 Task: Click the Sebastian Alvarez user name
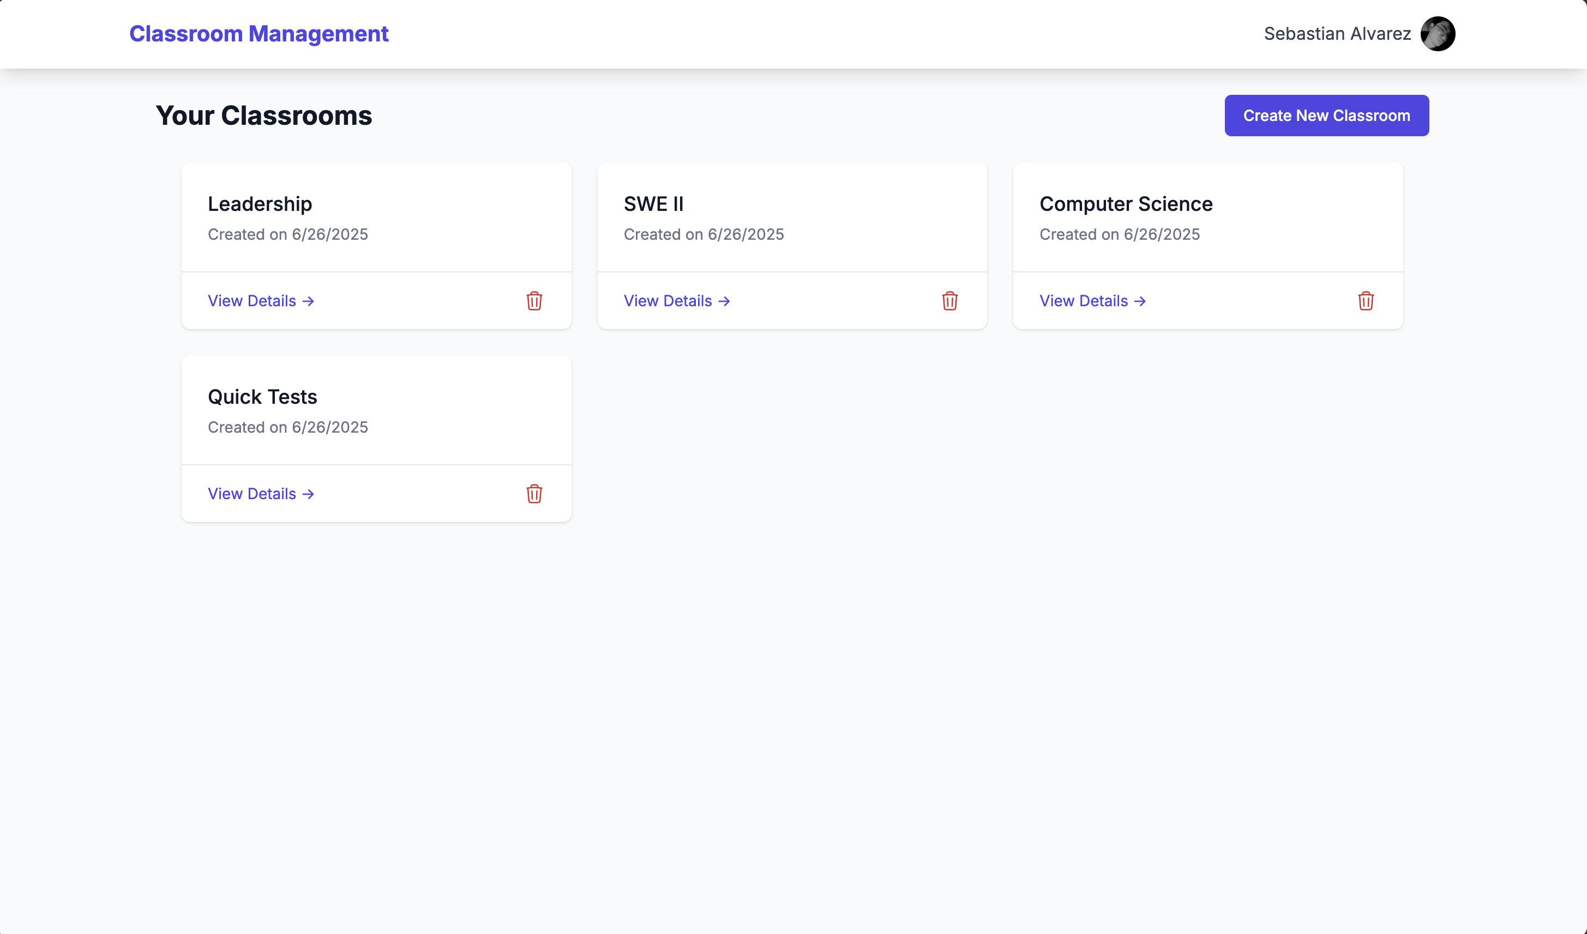tap(1337, 34)
